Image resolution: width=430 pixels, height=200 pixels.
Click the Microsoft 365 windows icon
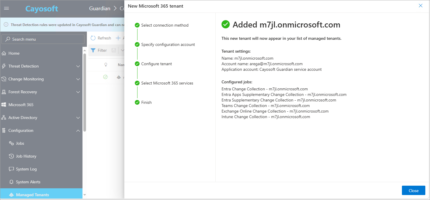[x=4, y=105]
